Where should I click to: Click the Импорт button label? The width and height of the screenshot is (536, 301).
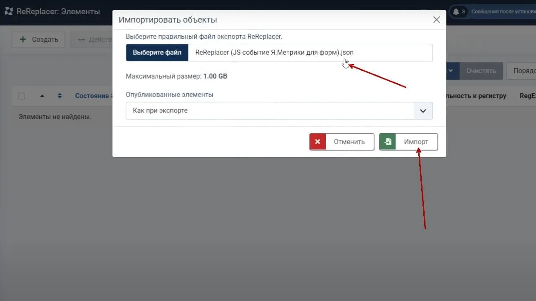click(416, 142)
